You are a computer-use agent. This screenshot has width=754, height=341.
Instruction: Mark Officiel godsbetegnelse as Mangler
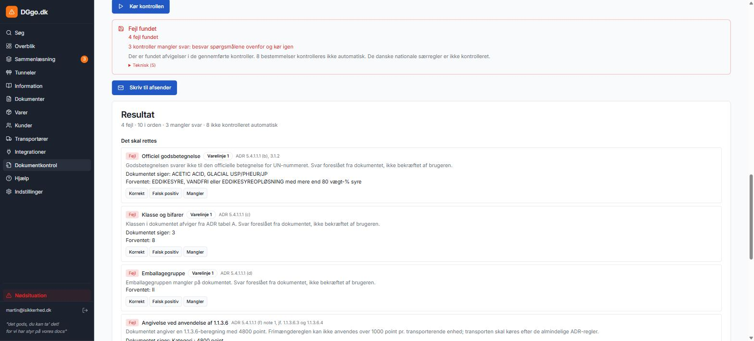[195, 194]
